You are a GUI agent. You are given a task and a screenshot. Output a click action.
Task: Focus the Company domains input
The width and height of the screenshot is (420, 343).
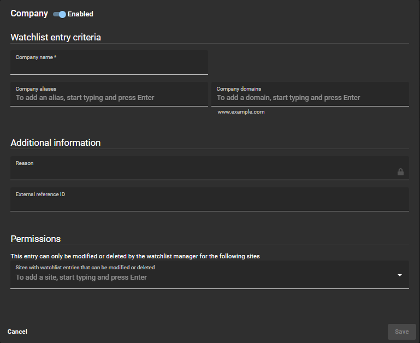pos(310,98)
